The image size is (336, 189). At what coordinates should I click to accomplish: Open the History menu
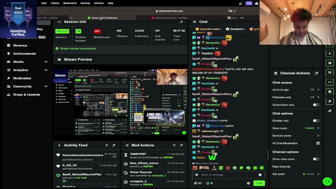(55, 3)
